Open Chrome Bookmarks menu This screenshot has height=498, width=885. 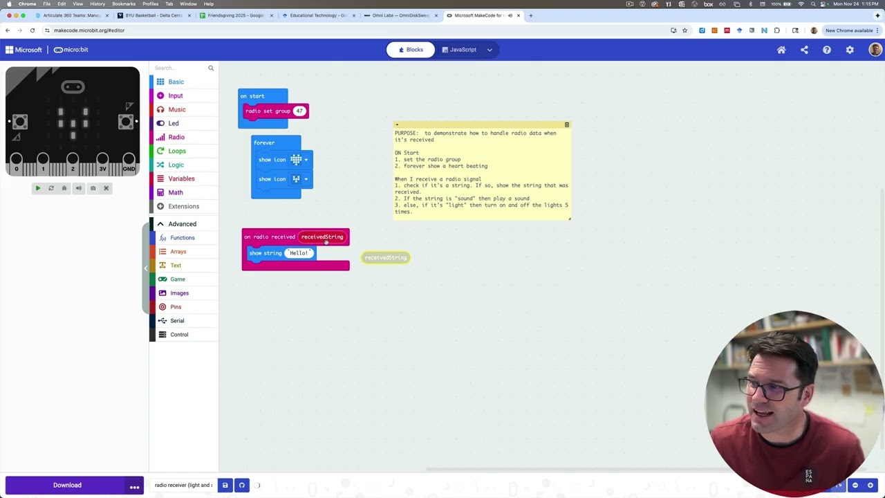click(124, 3)
